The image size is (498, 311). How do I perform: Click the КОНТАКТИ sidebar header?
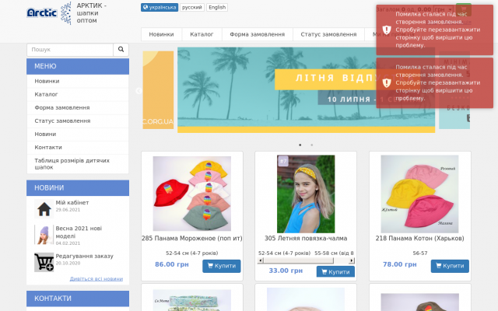pyautogui.click(x=78, y=299)
